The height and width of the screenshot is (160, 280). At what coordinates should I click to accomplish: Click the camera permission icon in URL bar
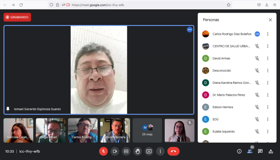tap(68, 5)
